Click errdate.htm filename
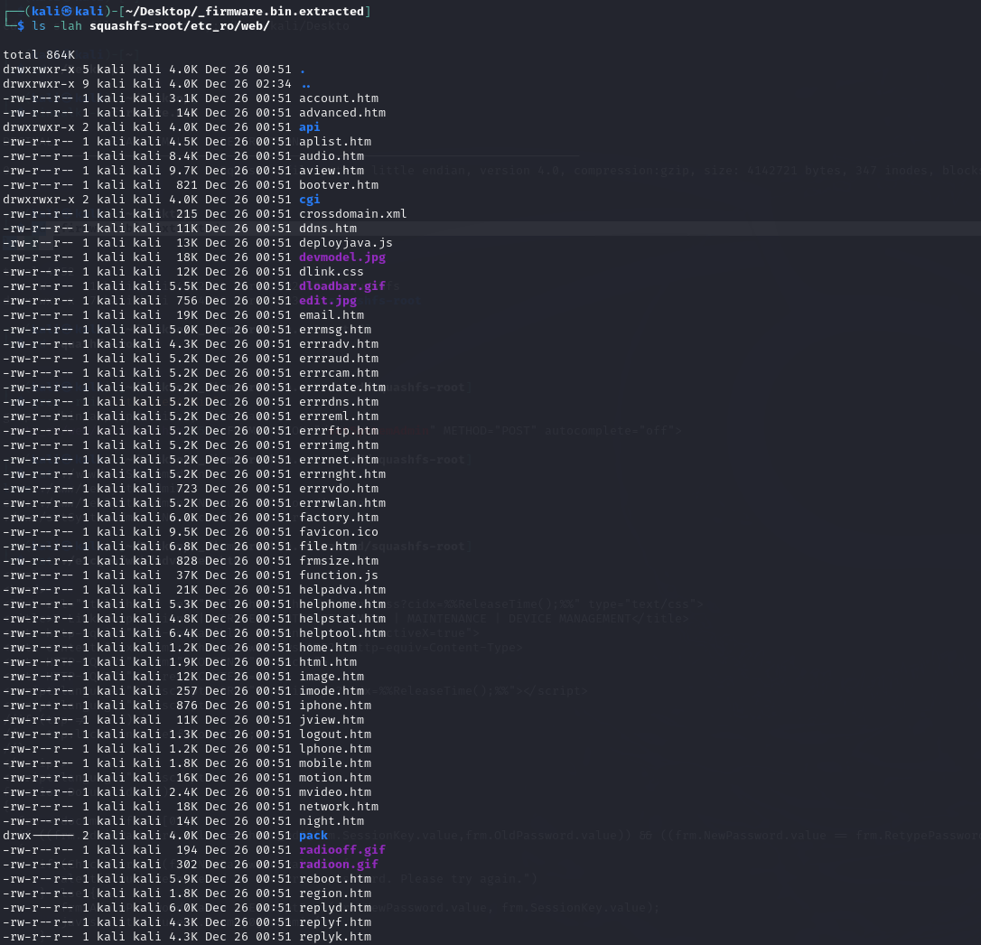The height and width of the screenshot is (945, 981). 342,388
